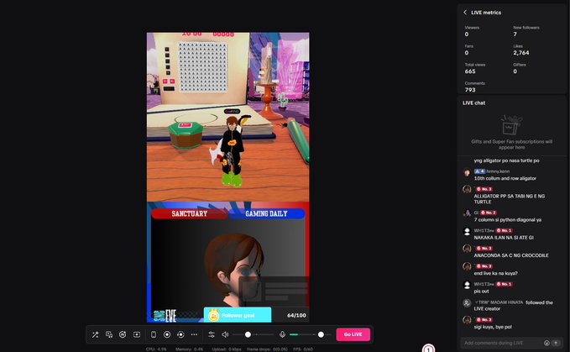Viewport: 570px width, 352px height.
Task: Open the media and music source icon
Action: click(108, 334)
